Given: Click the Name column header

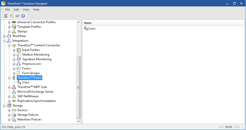Looking at the screenshot, I should pos(163,23).
